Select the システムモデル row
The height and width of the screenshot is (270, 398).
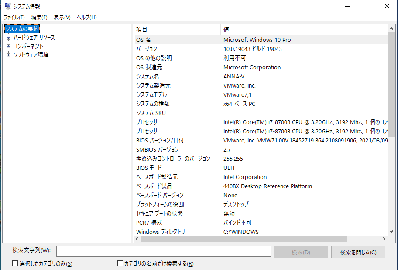(x=261, y=95)
